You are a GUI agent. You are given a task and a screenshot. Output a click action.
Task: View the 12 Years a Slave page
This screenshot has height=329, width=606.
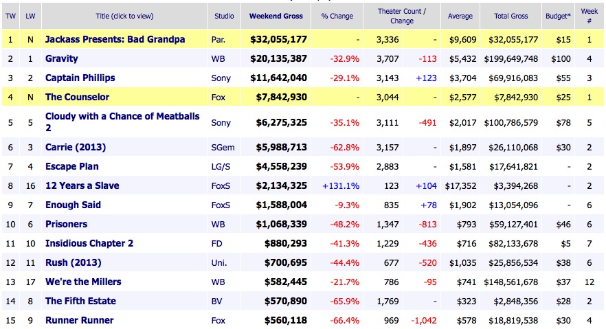pos(82,185)
